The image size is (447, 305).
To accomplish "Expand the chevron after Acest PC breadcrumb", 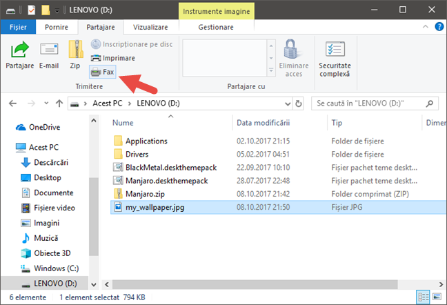I will [x=130, y=104].
